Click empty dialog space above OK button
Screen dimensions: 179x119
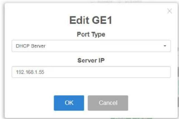tap(91, 86)
